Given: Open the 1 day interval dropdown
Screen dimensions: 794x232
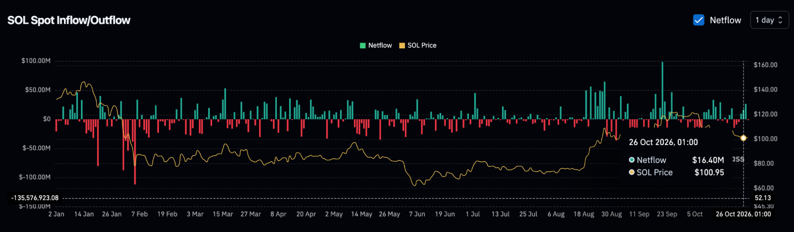Looking at the screenshot, I should click(769, 20).
